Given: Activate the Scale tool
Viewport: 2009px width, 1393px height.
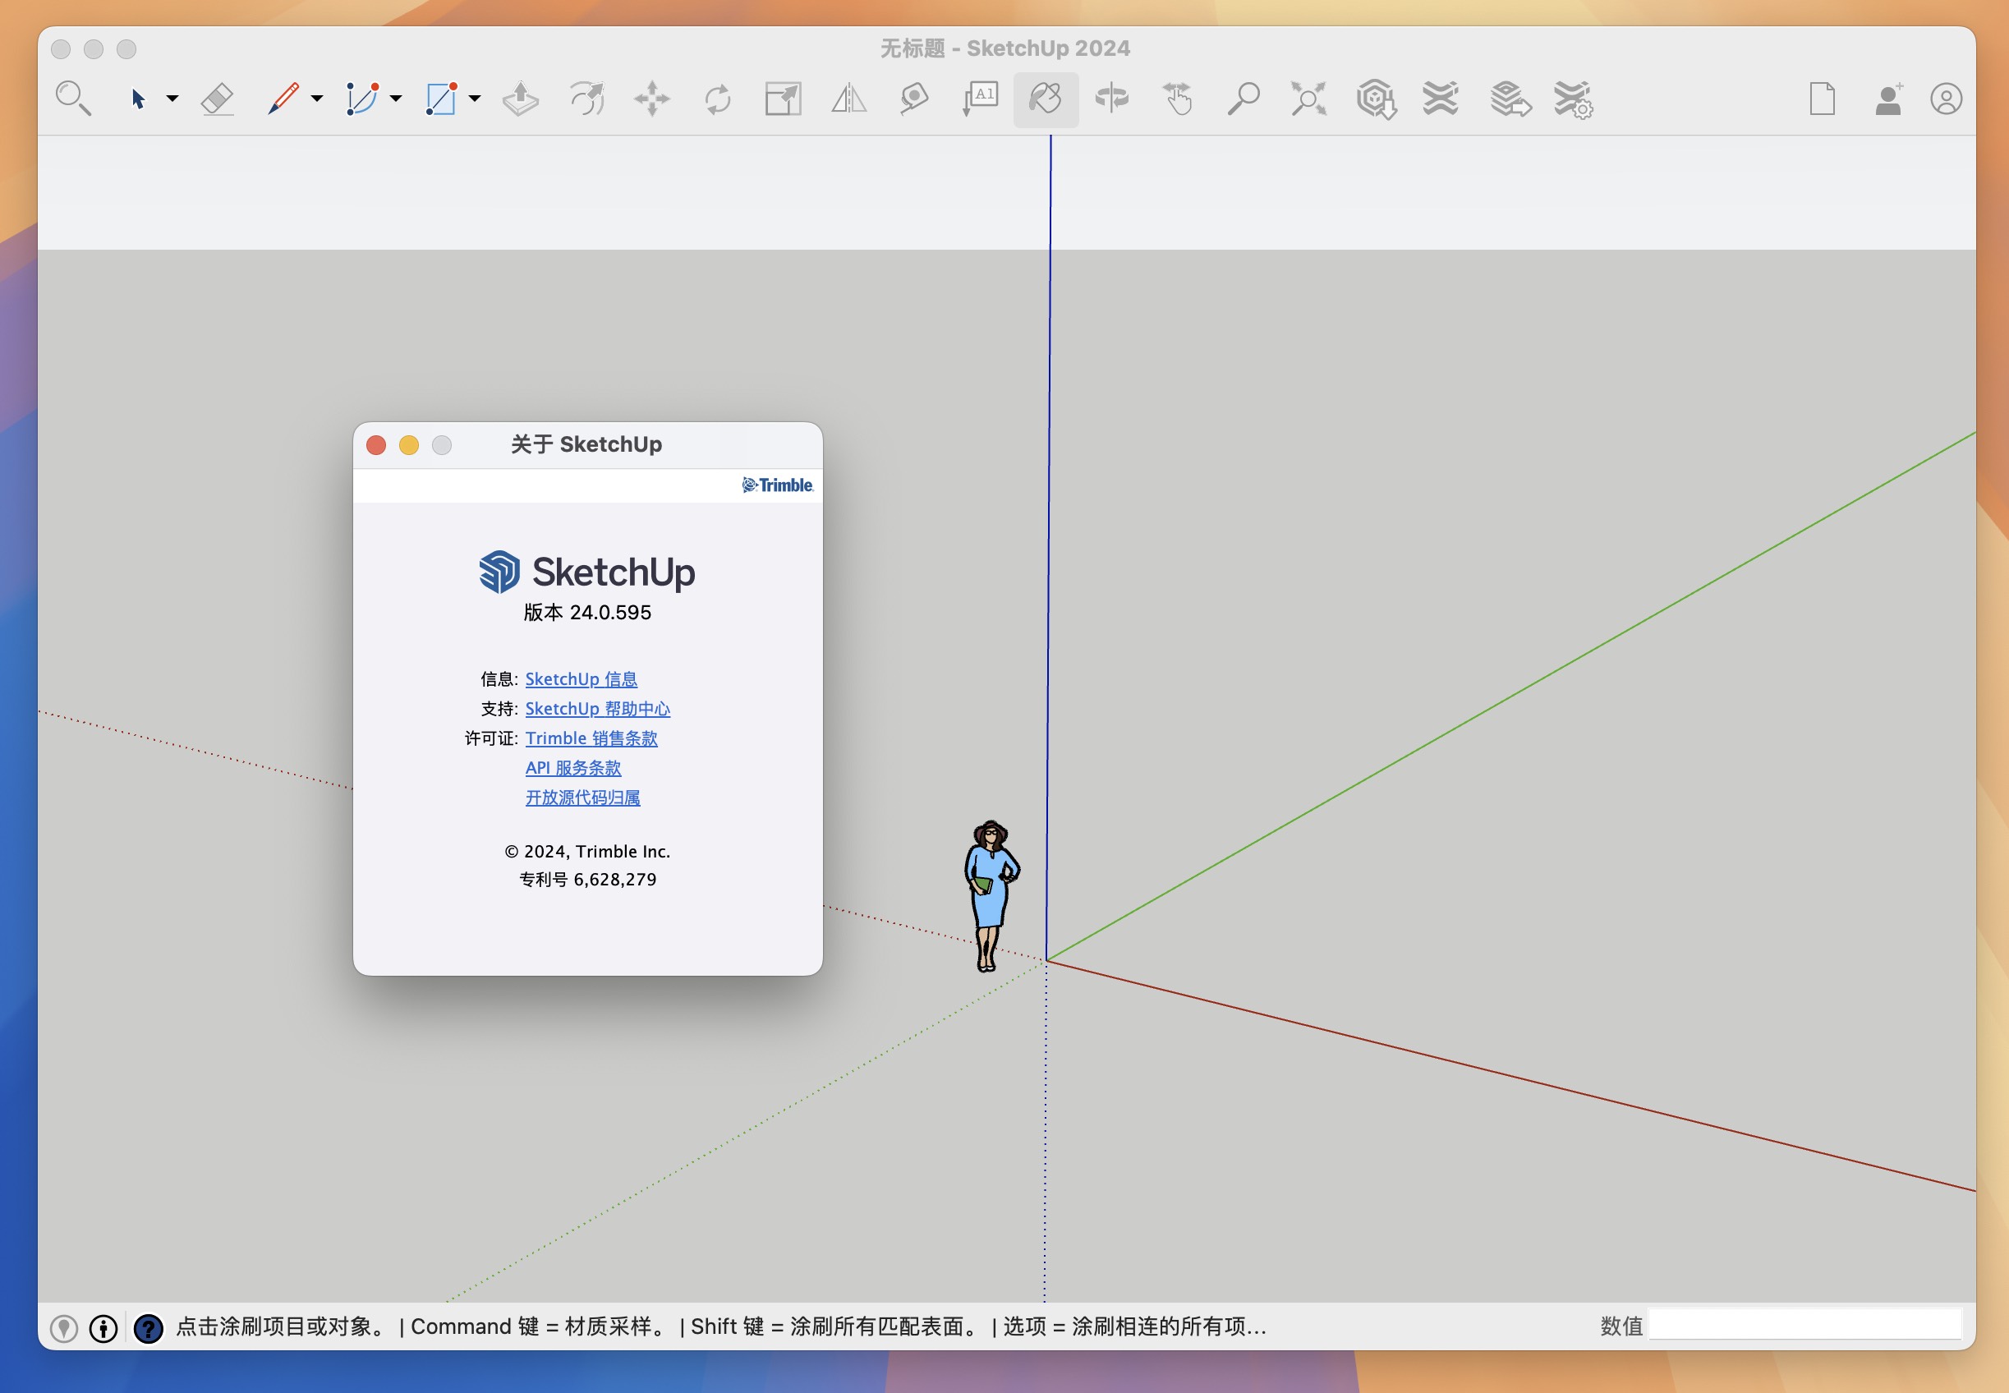Looking at the screenshot, I should (x=783, y=99).
